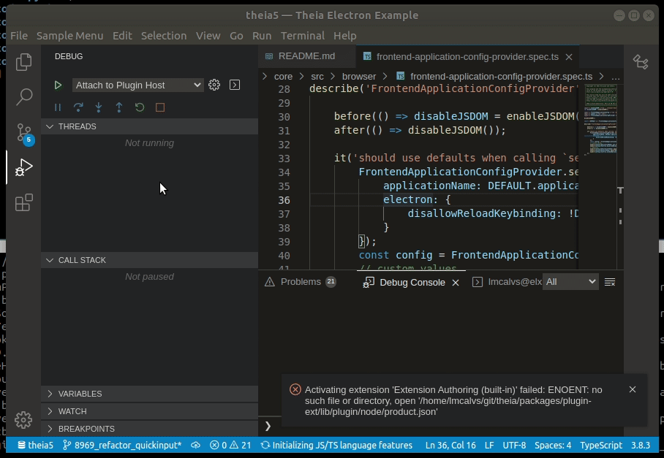Close the frontend-application-config-provider.spec.ts tab

[x=569, y=57]
